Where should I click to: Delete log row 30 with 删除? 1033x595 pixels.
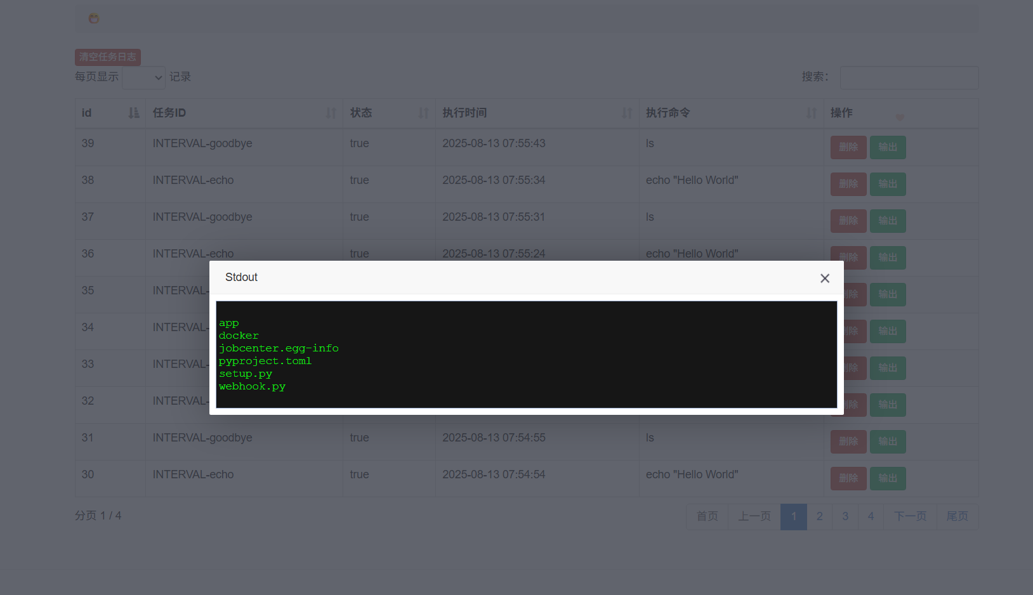(x=848, y=478)
